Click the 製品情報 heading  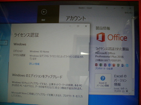103,28
